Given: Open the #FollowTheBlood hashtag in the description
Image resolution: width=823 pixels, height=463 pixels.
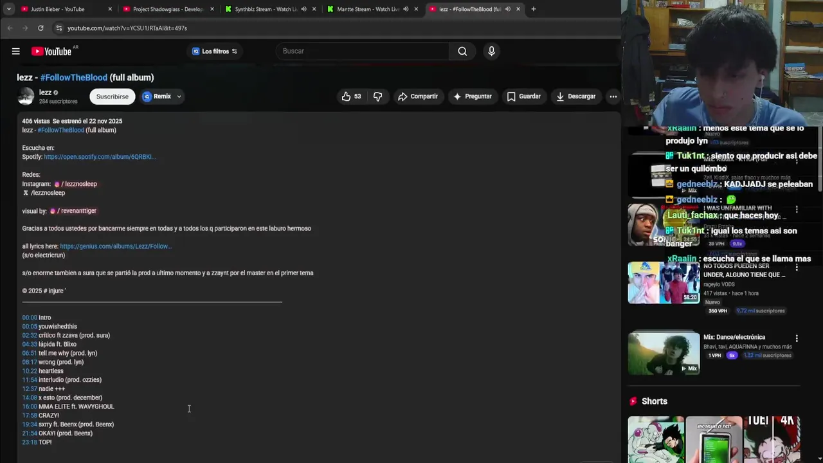Looking at the screenshot, I should (61, 130).
